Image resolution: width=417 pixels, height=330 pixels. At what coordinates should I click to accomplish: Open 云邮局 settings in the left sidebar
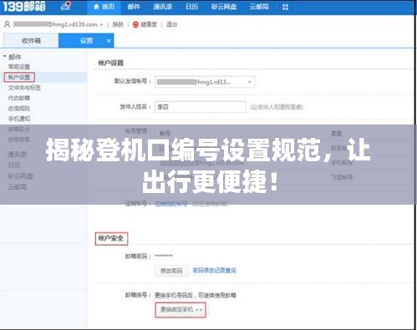[x=18, y=187]
